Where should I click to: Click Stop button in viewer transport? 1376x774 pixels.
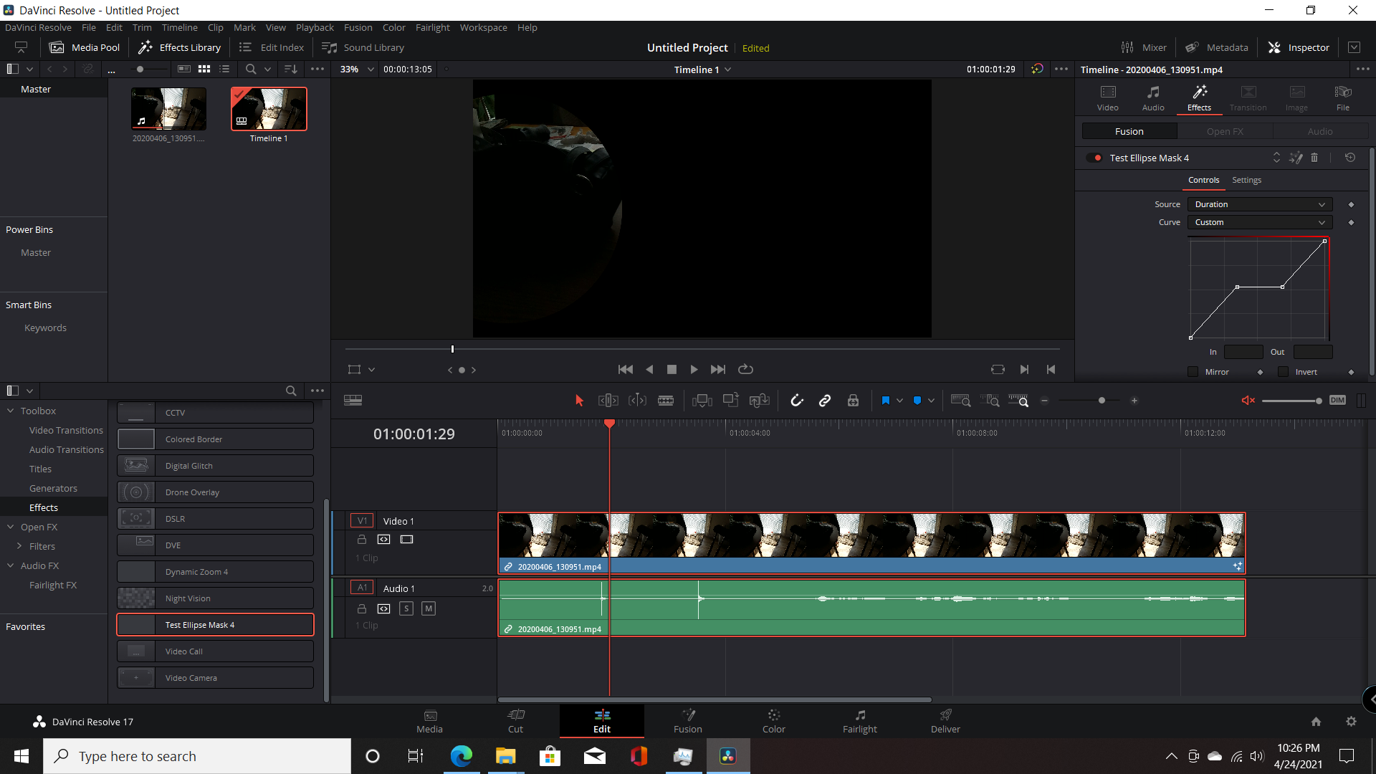672,369
